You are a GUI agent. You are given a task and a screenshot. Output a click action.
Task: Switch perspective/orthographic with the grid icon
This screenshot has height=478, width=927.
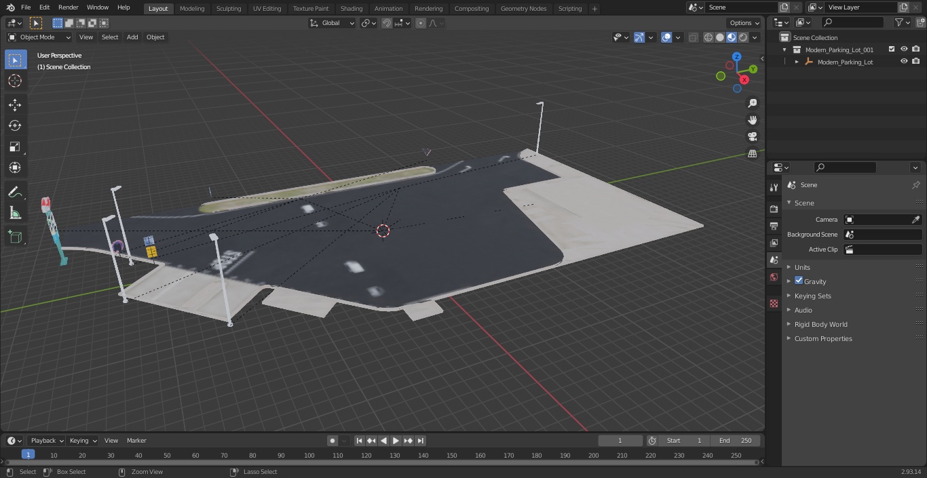pyautogui.click(x=752, y=154)
